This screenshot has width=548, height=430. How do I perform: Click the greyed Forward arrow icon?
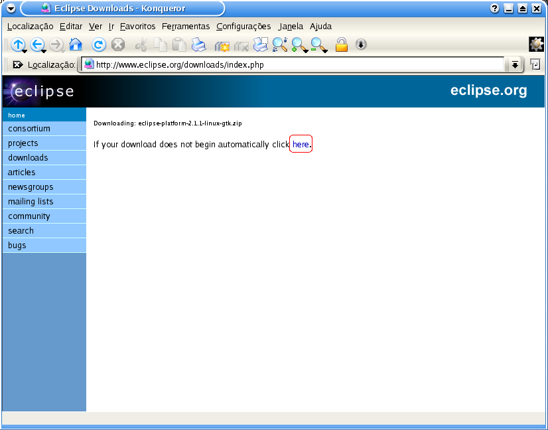tap(56, 44)
